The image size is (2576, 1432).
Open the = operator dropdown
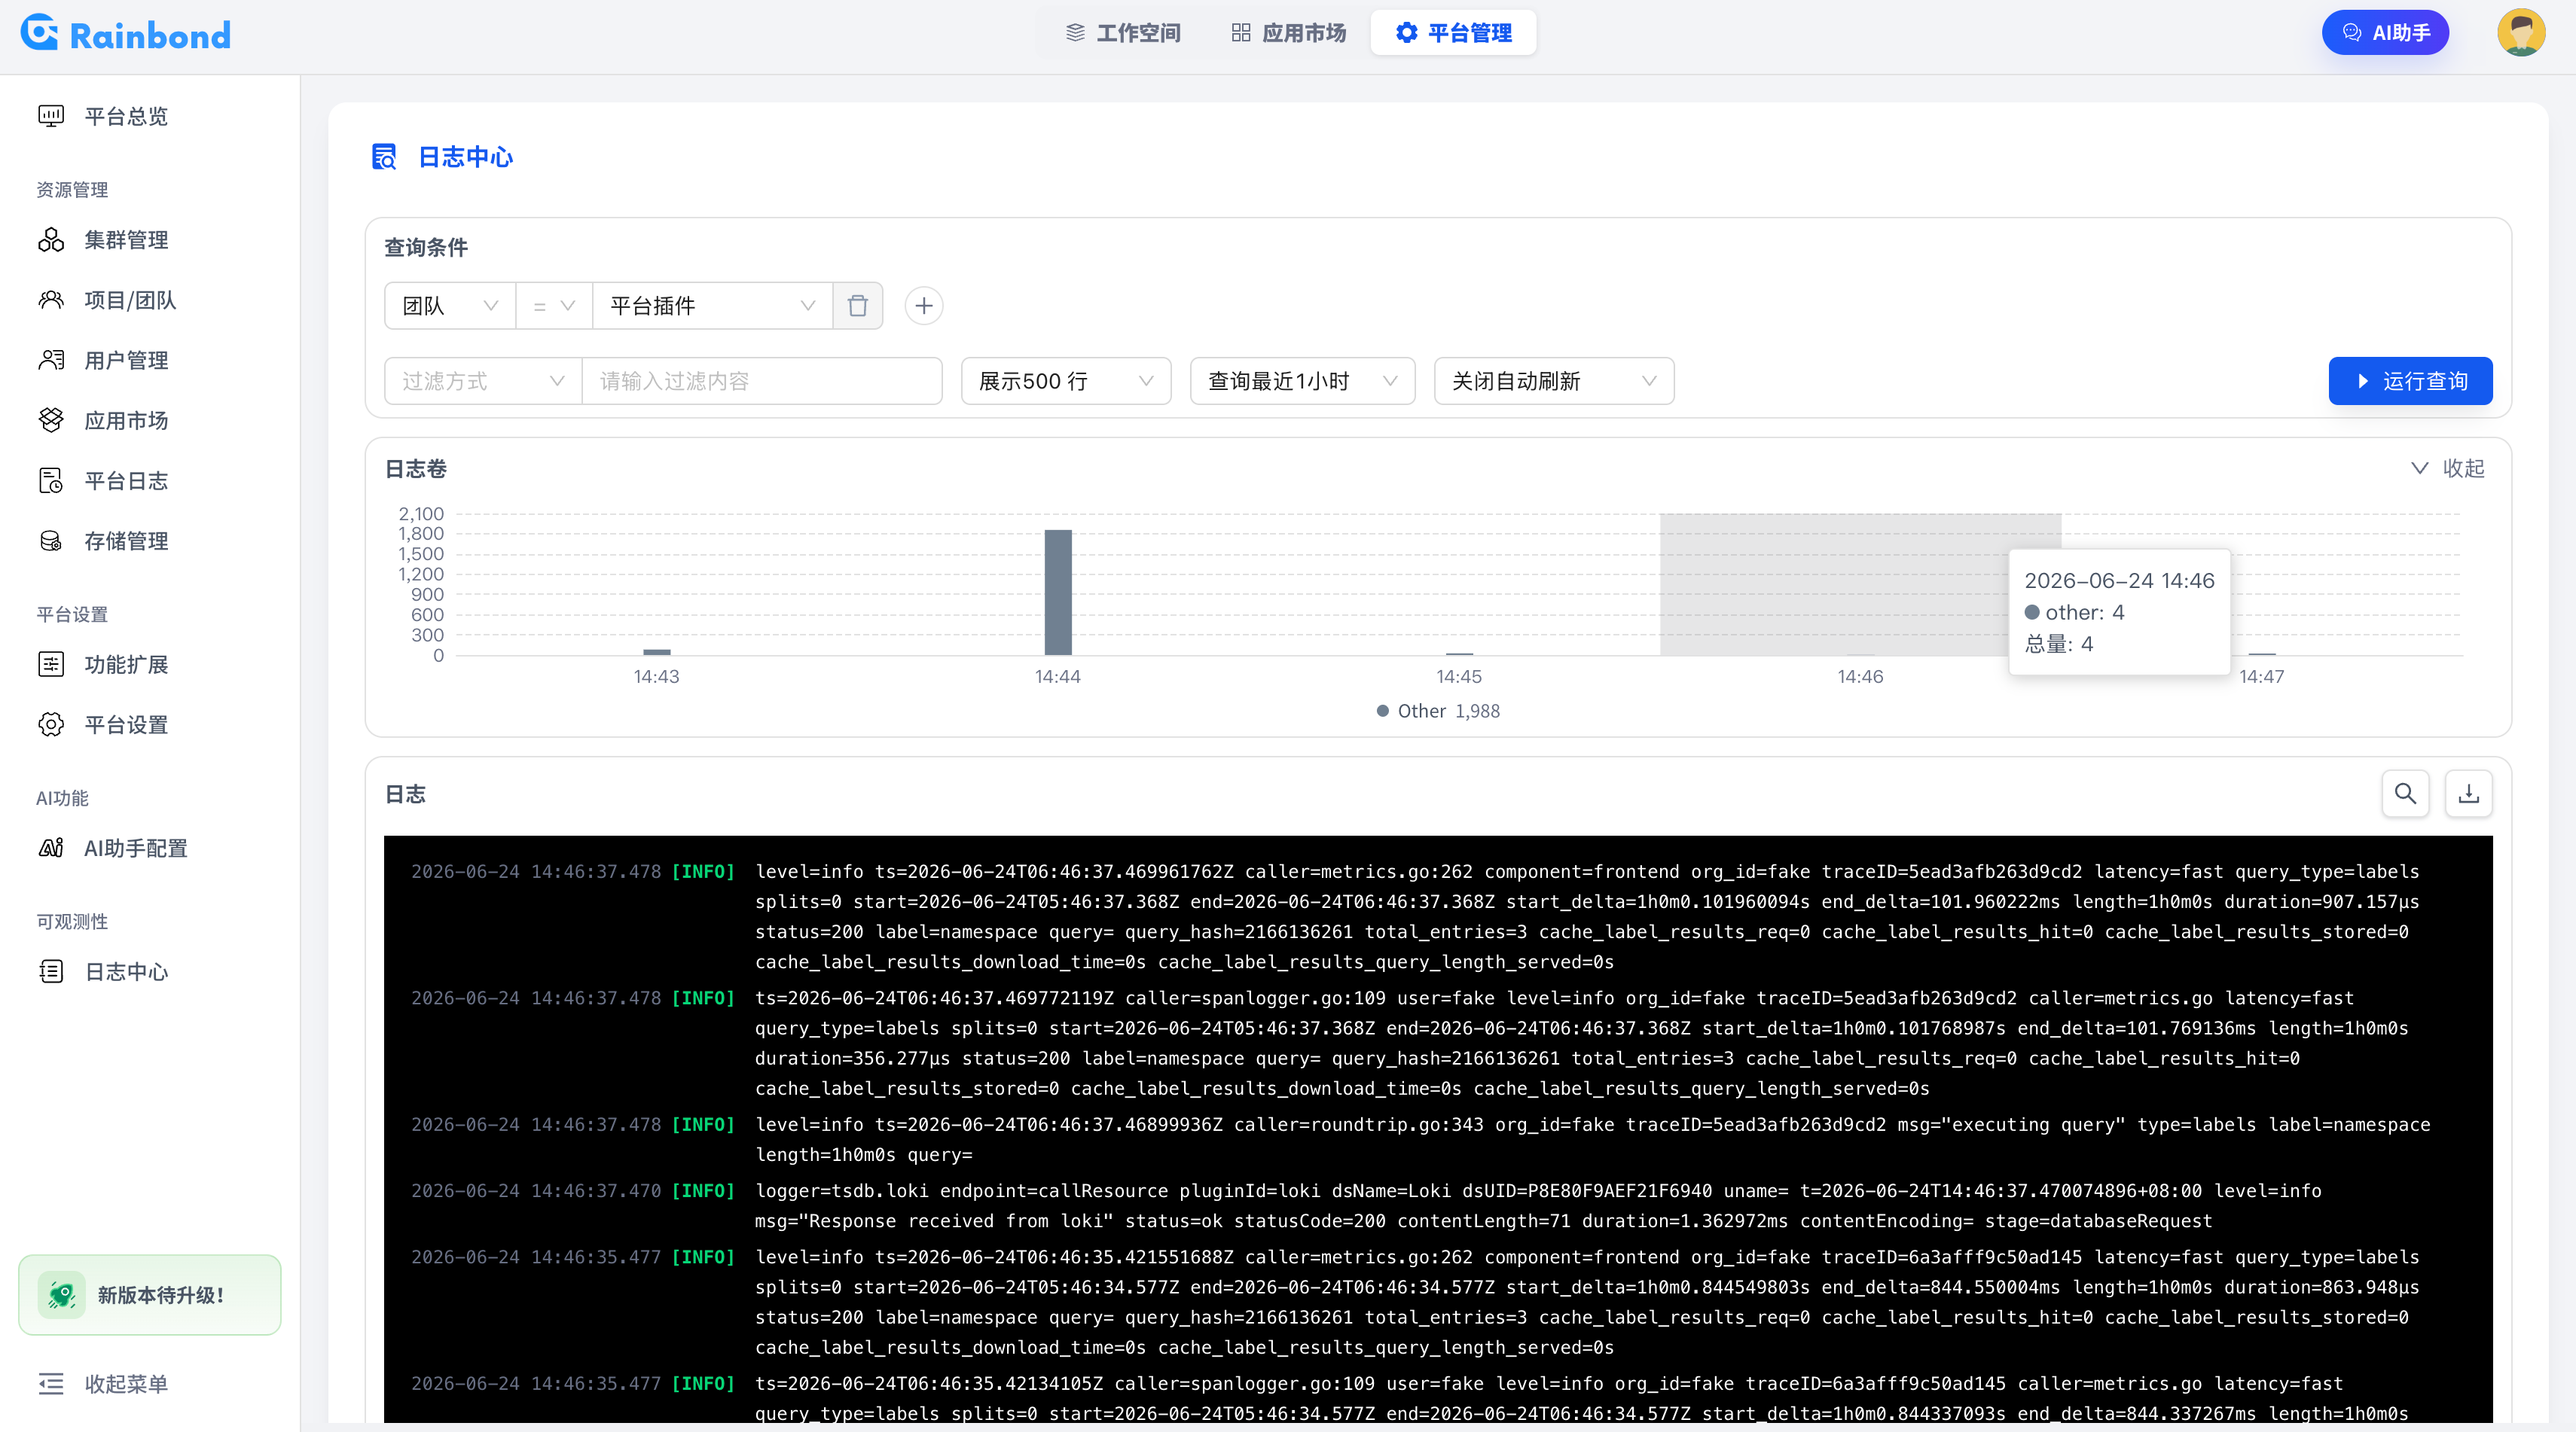point(554,306)
